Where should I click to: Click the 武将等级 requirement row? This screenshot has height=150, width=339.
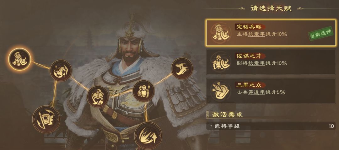[x=271, y=126]
